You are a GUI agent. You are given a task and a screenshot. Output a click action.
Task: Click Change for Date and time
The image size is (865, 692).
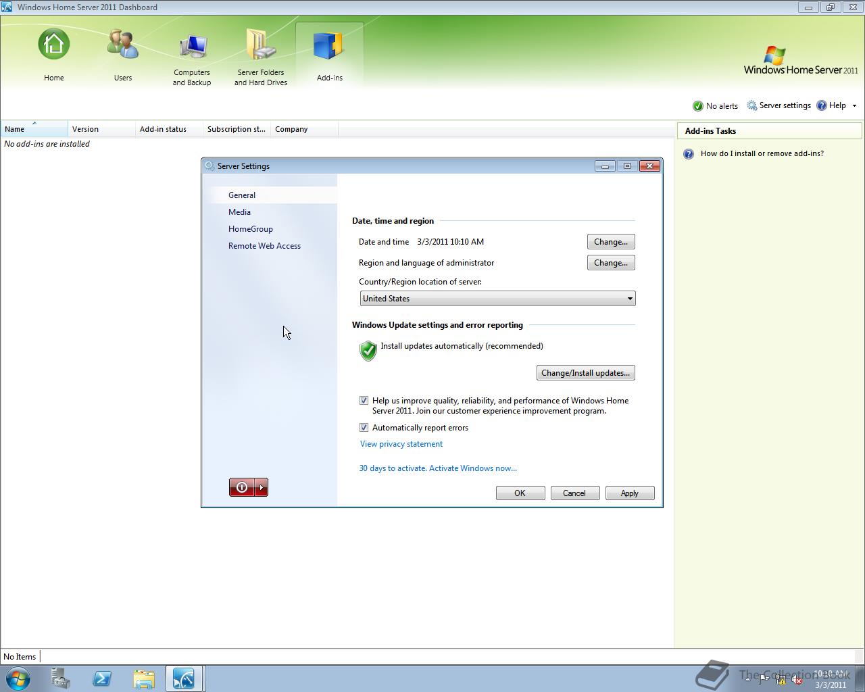(611, 242)
